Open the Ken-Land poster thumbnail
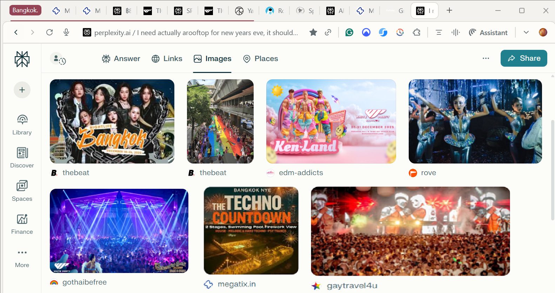The image size is (555, 293). pos(331,121)
